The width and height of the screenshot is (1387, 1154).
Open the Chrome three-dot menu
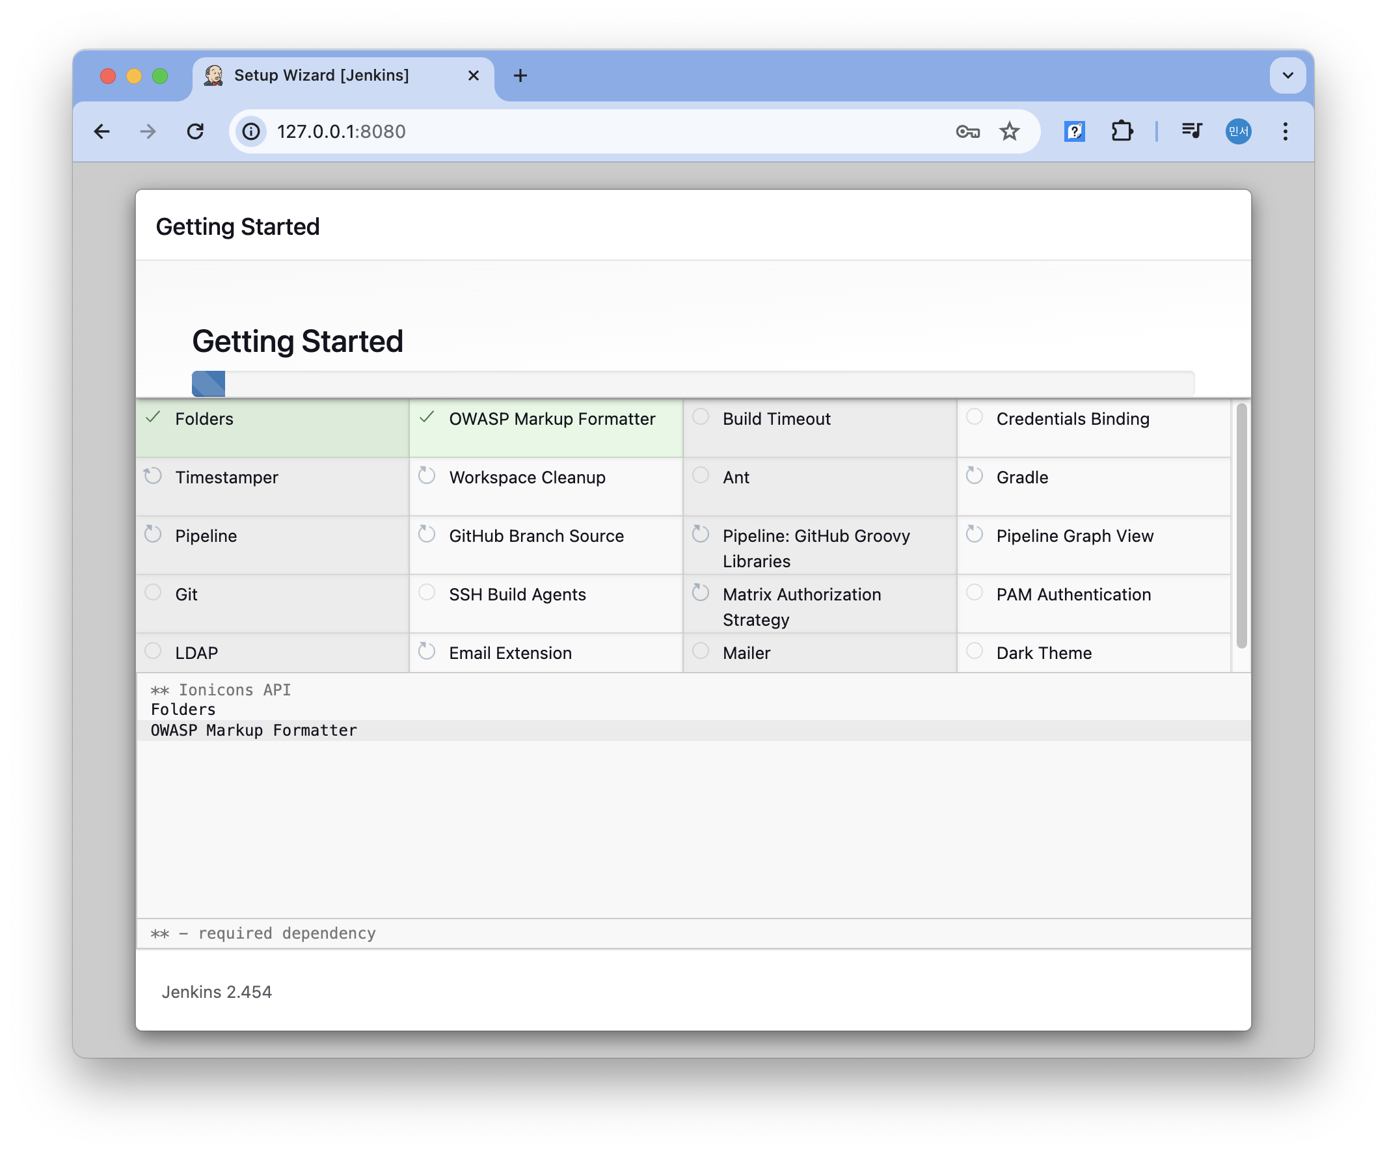(x=1285, y=131)
